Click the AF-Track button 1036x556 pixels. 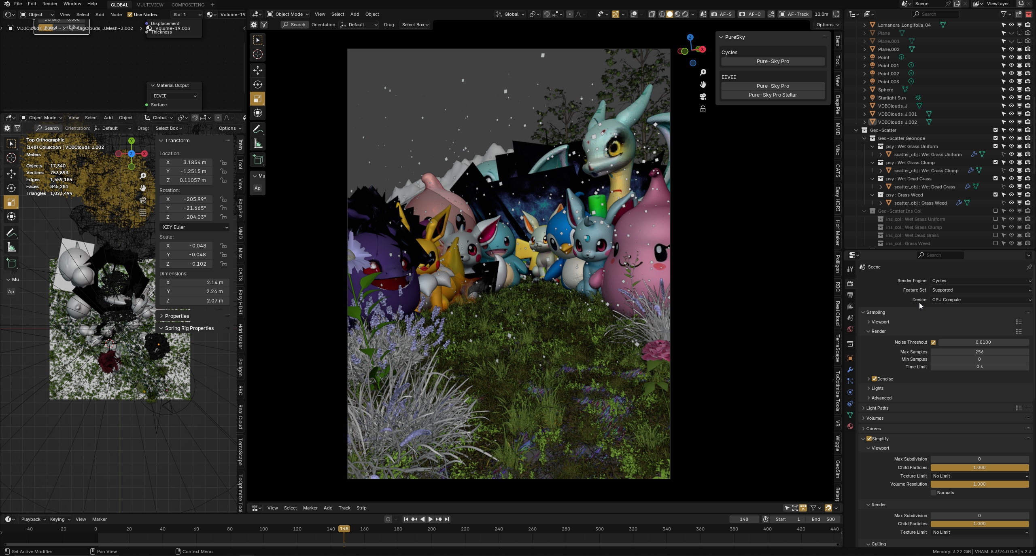pos(794,14)
